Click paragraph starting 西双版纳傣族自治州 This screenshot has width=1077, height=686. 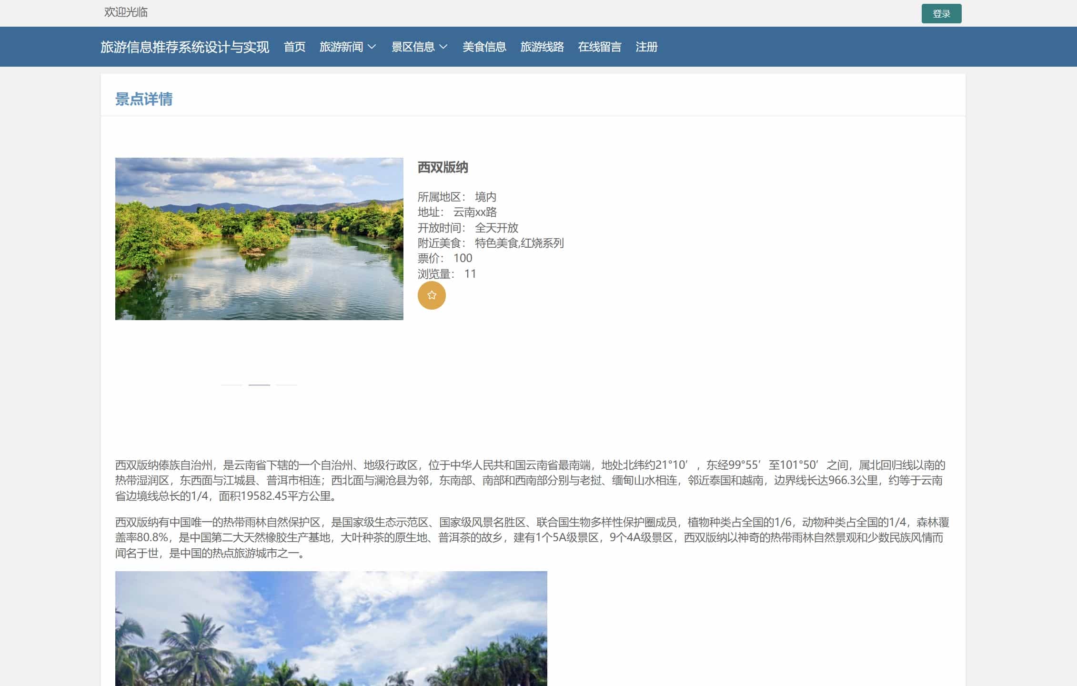point(530,480)
